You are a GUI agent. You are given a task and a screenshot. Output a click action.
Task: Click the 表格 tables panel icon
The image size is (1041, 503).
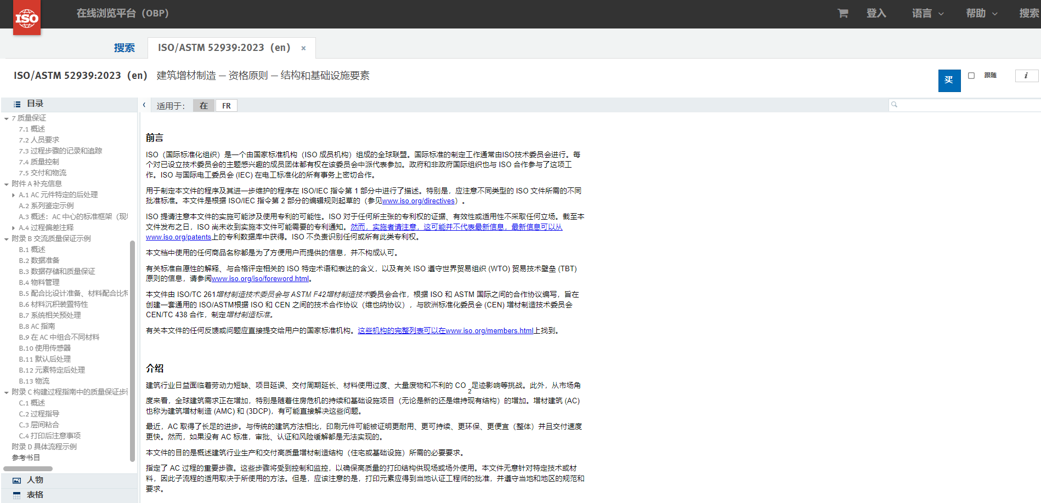click(x=17, y=495)
